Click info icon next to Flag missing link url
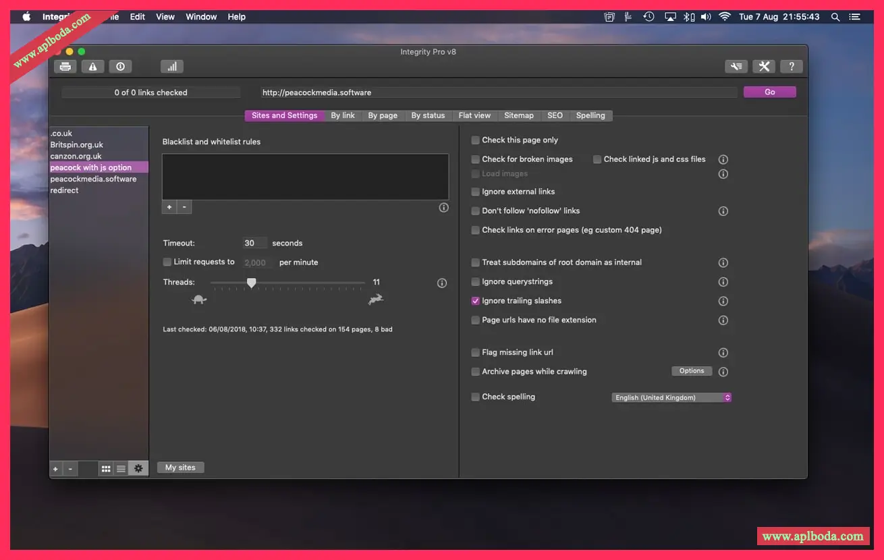 723,353
